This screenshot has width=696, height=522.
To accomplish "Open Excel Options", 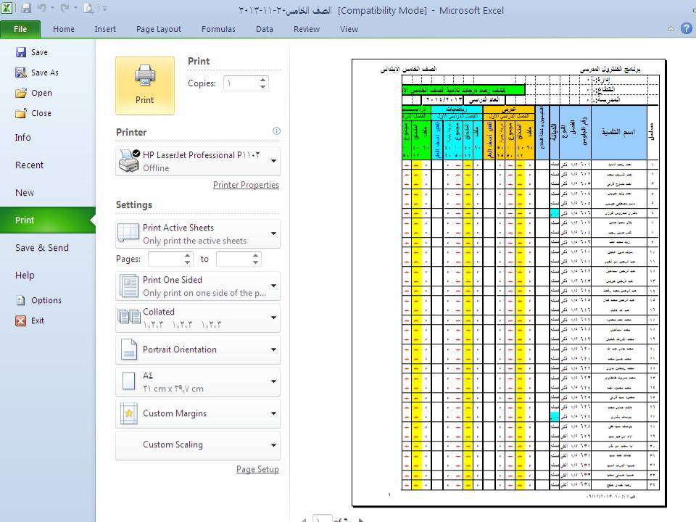I will coord(46,300).
